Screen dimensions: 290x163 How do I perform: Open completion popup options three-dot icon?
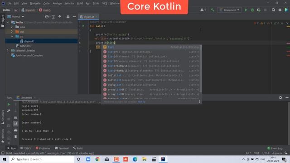tap(199, 101)
